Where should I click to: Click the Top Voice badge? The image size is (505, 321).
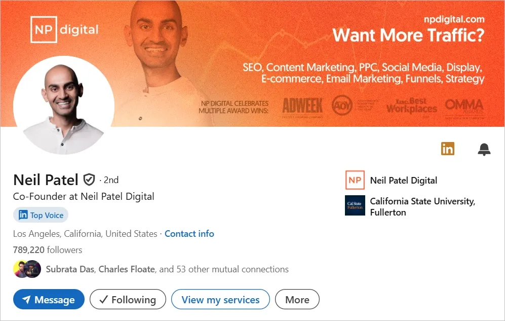[41, 215]
